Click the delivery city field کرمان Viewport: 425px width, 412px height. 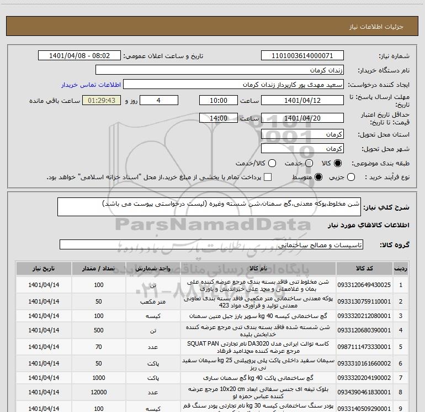302,149
